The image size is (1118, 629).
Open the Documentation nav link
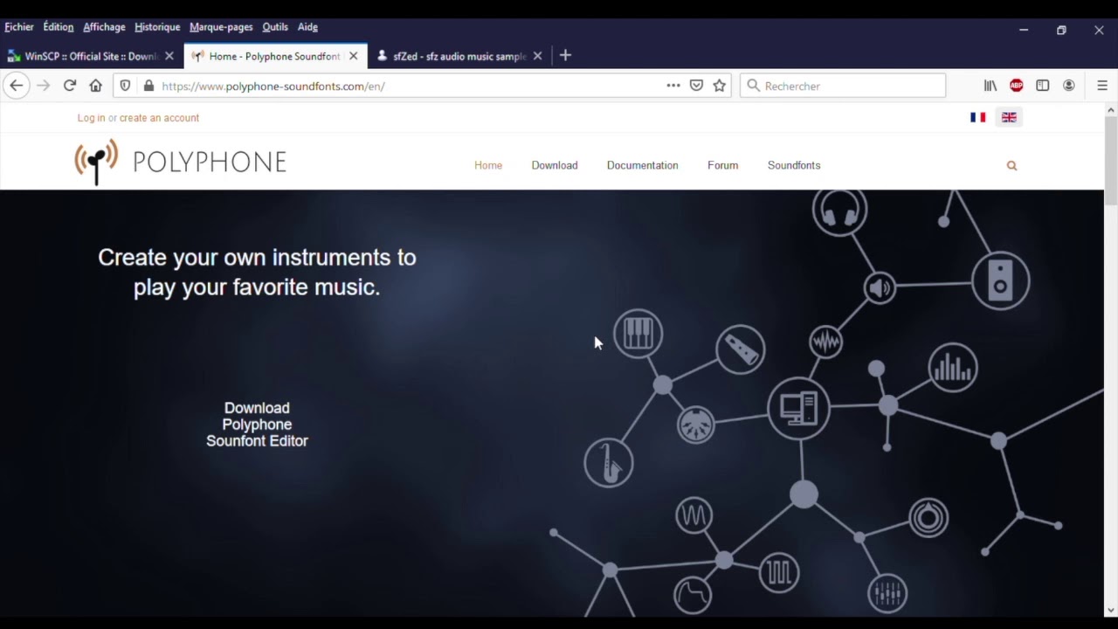[x=643, y=165]
